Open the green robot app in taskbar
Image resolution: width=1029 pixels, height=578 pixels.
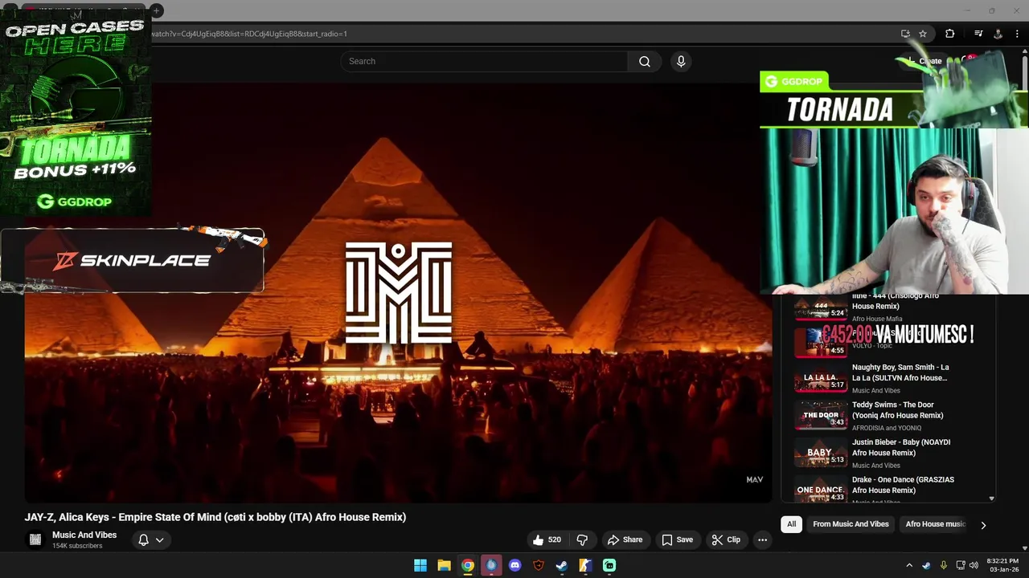click(x=609, y=565)
